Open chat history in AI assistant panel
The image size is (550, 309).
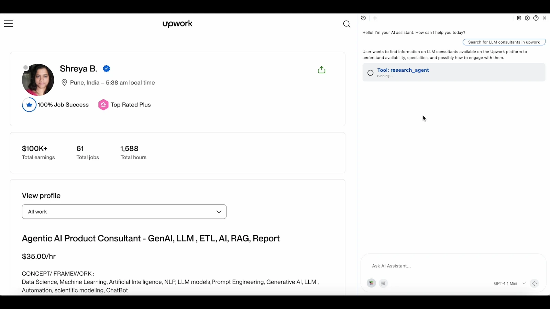click(363, 18)
